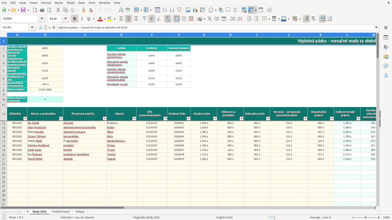This screenshot has height=220, width=392.
Task: Apply red font color using the swatch
Action: tap(100, 19)
